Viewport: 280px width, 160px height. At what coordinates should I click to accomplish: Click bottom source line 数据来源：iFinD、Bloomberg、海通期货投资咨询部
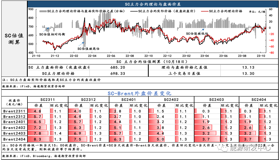44,156
